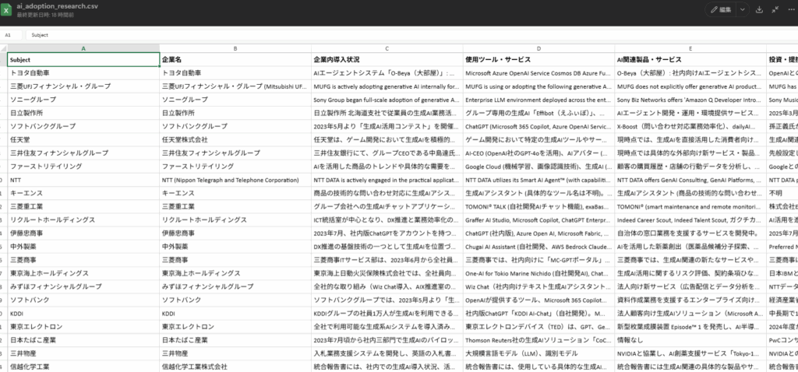Select the NTT DATA offers GenAI Consulting cell
This screenshot has width=798, height=372.
(x=690, y=180)
